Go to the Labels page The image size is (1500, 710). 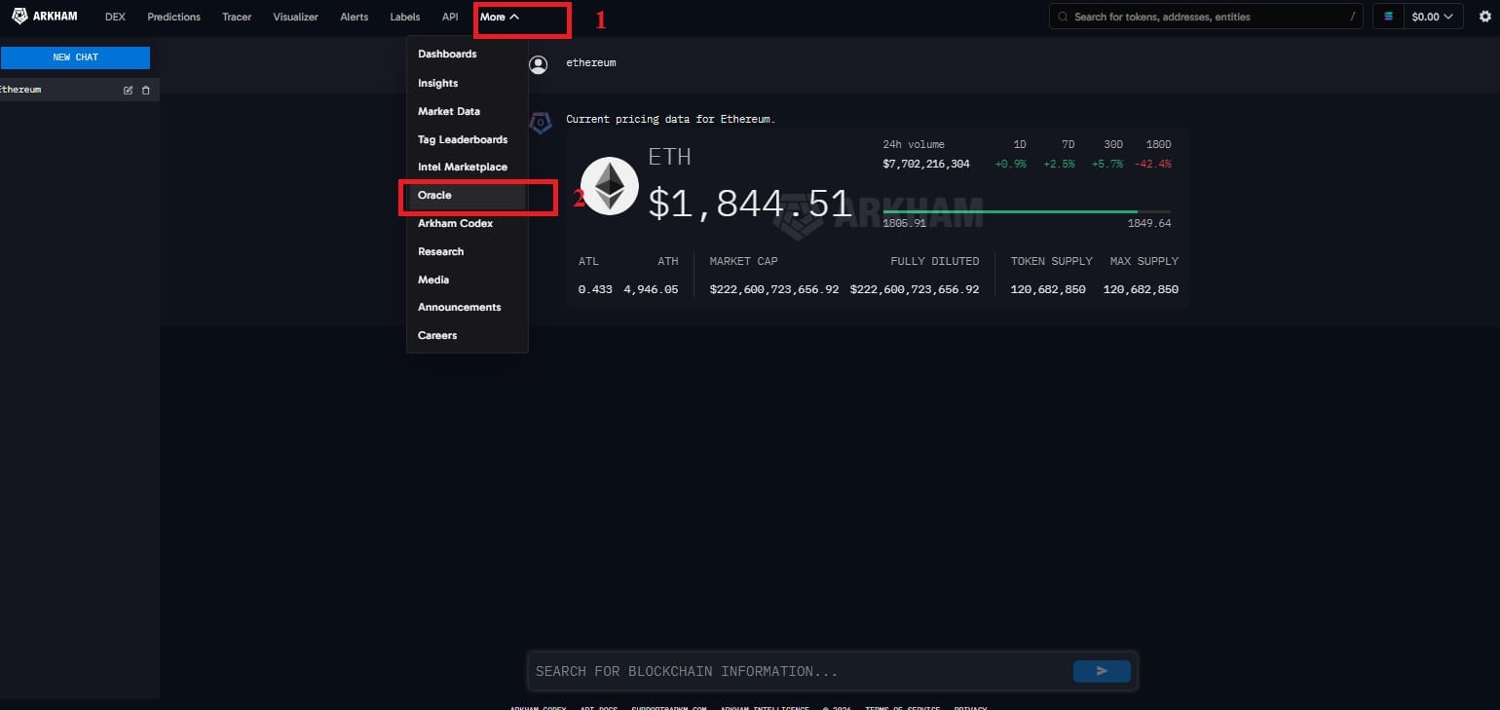405,17
